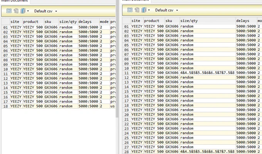Select the delays column header in right pane
Image resolution: width=262 pixels, height=154 pixels.
(x=246, y=21)
